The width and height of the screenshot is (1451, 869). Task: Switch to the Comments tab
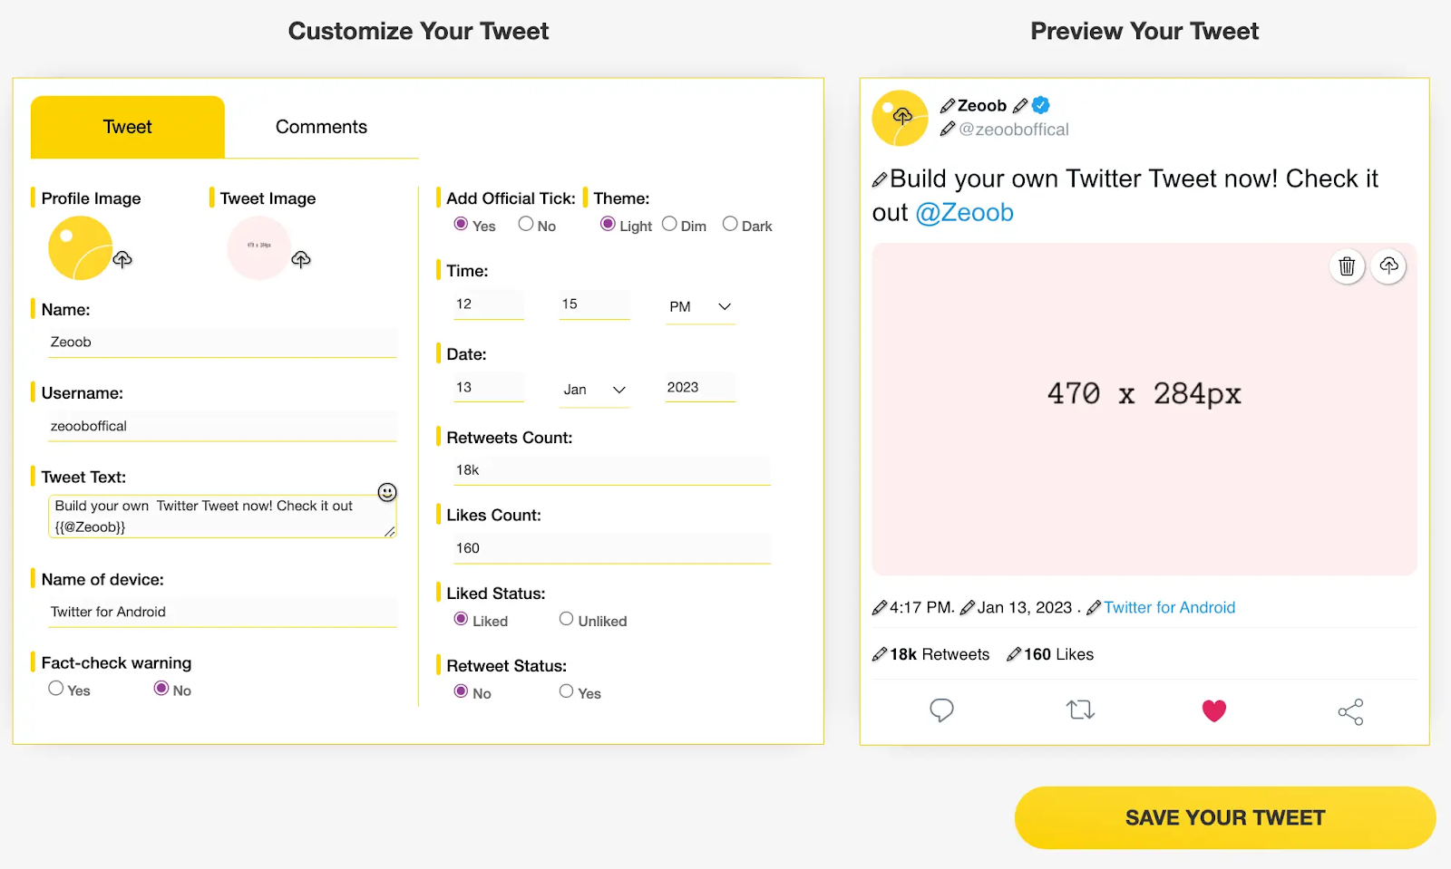(321, 127)
